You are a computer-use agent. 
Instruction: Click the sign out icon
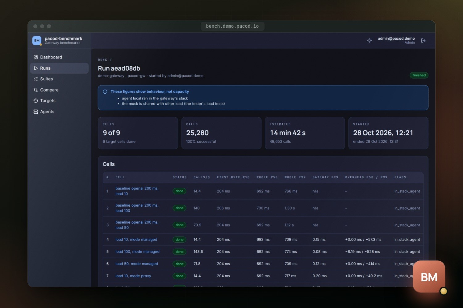[423, 40]
